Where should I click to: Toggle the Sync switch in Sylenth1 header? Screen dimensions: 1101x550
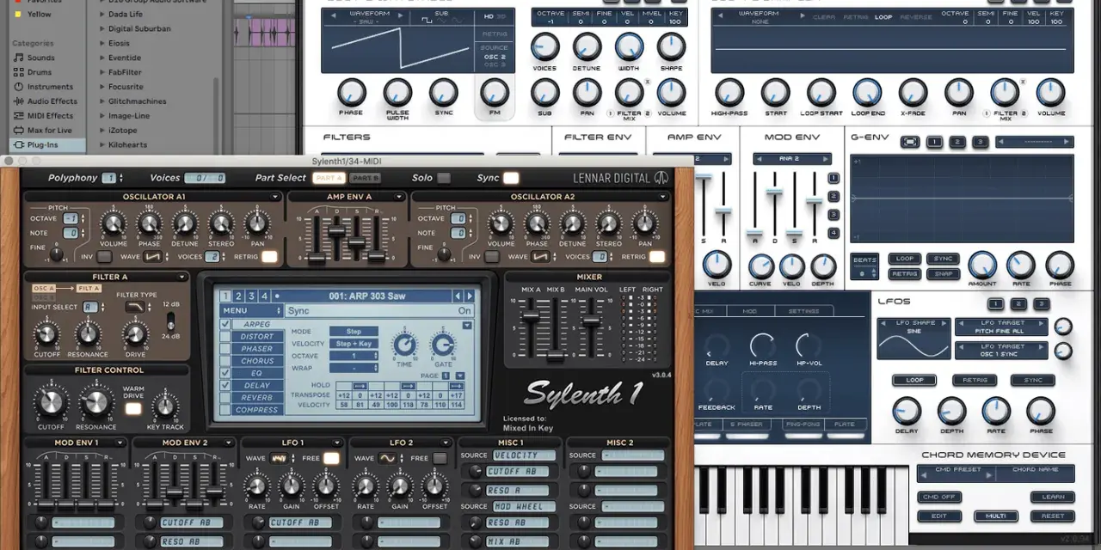(x=511, y=178)
